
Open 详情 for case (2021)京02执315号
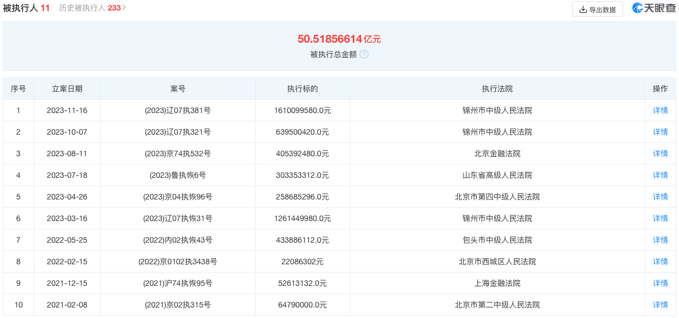(x=660, y=305)
